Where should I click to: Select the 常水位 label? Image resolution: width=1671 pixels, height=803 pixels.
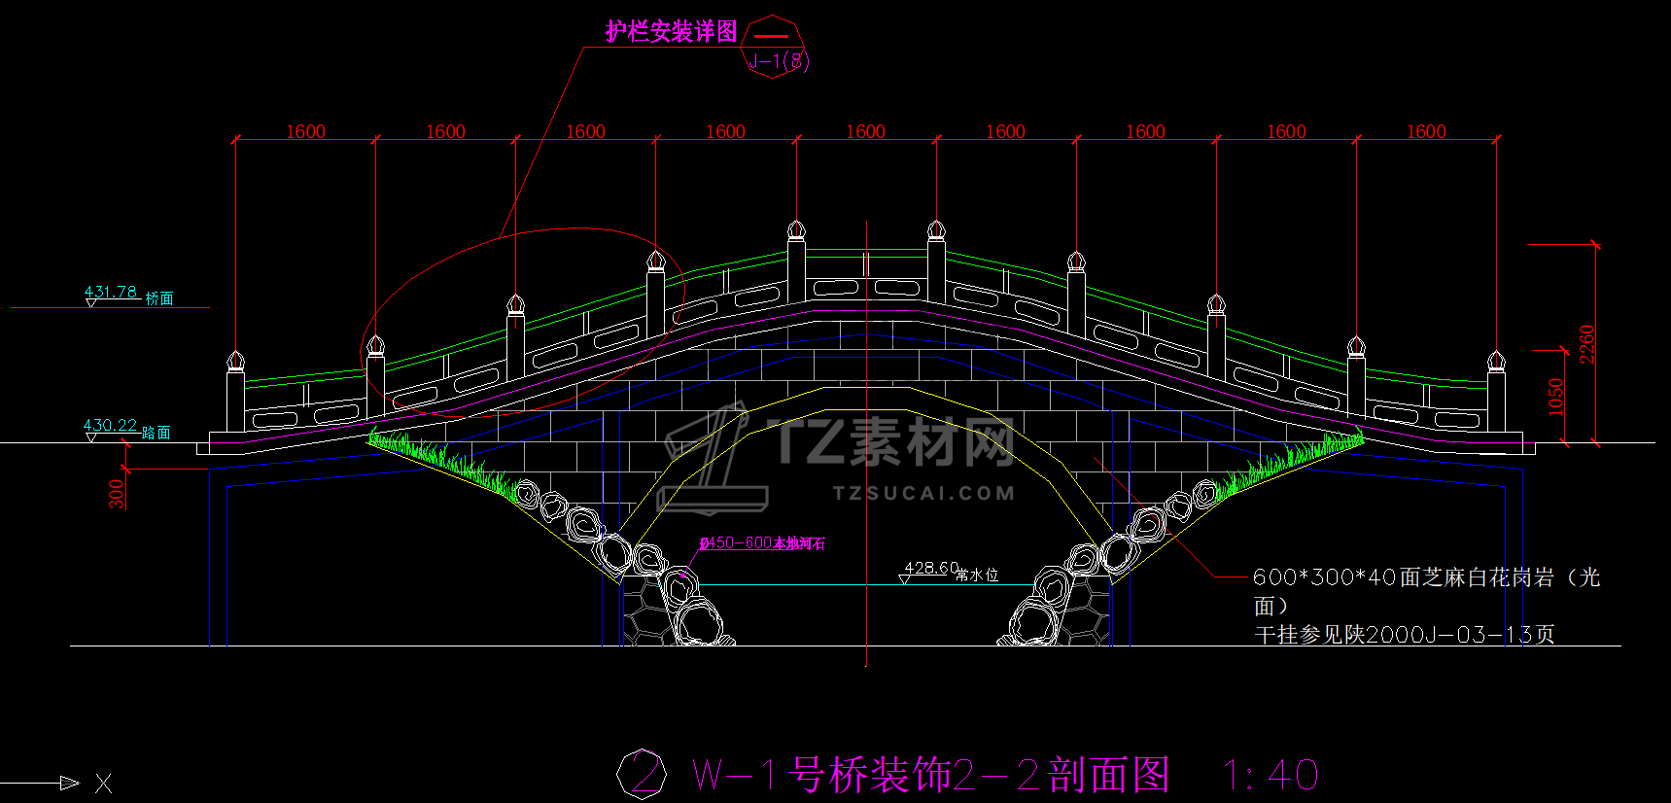(x=978, y=576)
